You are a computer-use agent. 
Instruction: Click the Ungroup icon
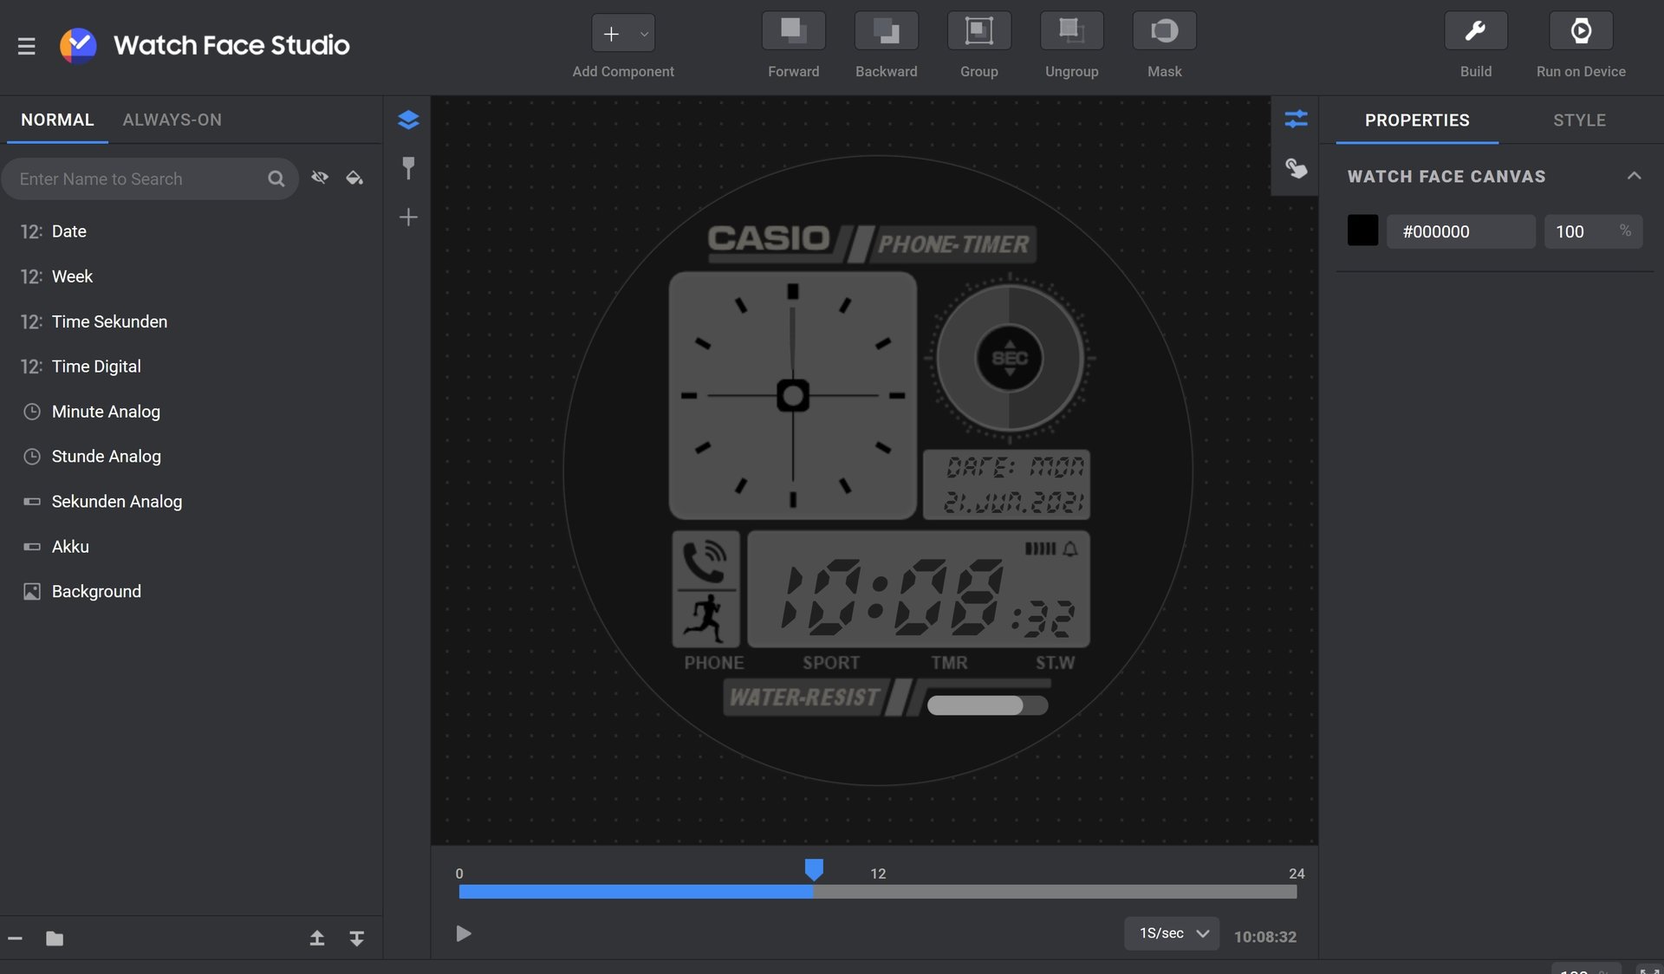tap(1071, 31)
